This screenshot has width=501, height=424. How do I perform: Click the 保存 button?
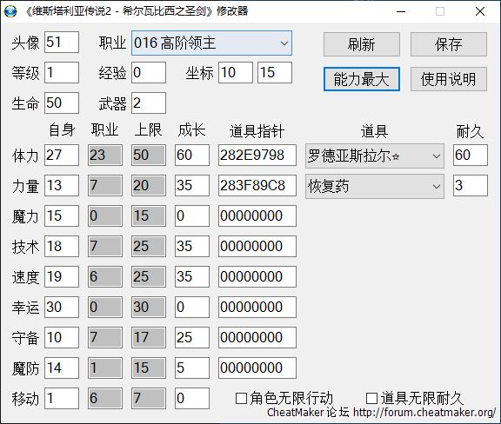(449, 44)
